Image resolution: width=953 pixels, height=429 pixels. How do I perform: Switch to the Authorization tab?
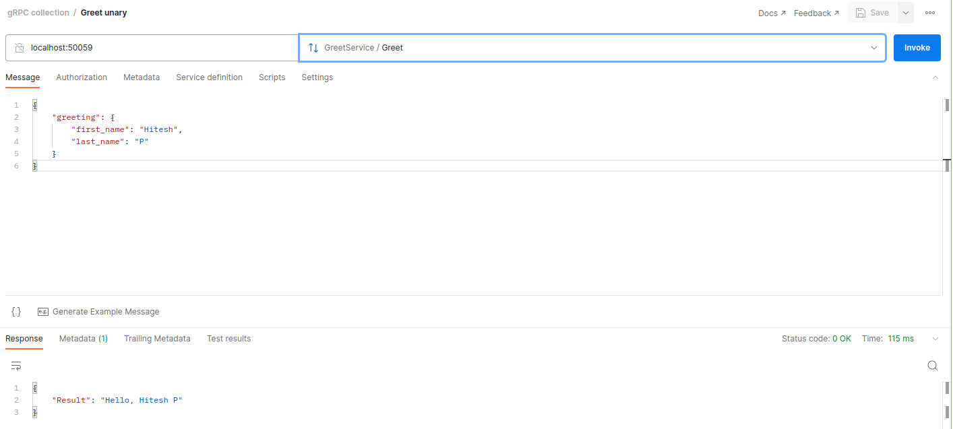(82, 77)
